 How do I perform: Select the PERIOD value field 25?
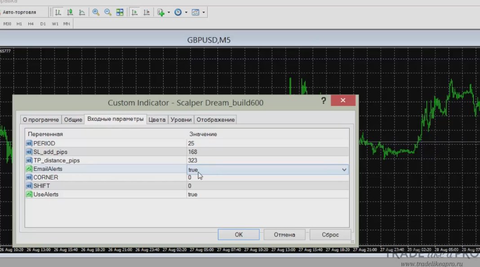click(x=267, y=143)
